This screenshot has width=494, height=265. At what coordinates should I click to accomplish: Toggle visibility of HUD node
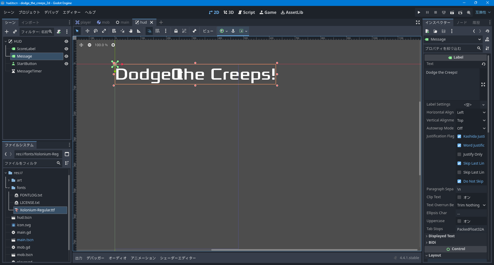66,41
